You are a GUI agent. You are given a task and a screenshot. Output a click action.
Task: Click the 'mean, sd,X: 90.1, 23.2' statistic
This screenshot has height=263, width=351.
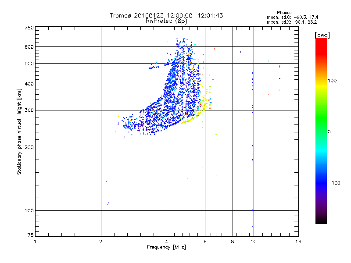[x=292, y=22]
